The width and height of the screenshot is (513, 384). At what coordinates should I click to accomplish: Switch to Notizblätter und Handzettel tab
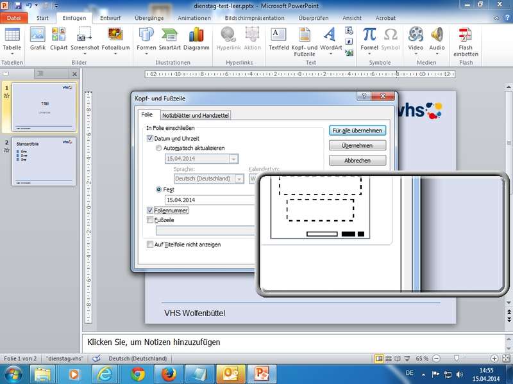click(x=195, y=115)
